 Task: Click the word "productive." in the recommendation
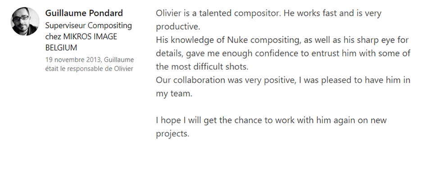click(177, 26)
